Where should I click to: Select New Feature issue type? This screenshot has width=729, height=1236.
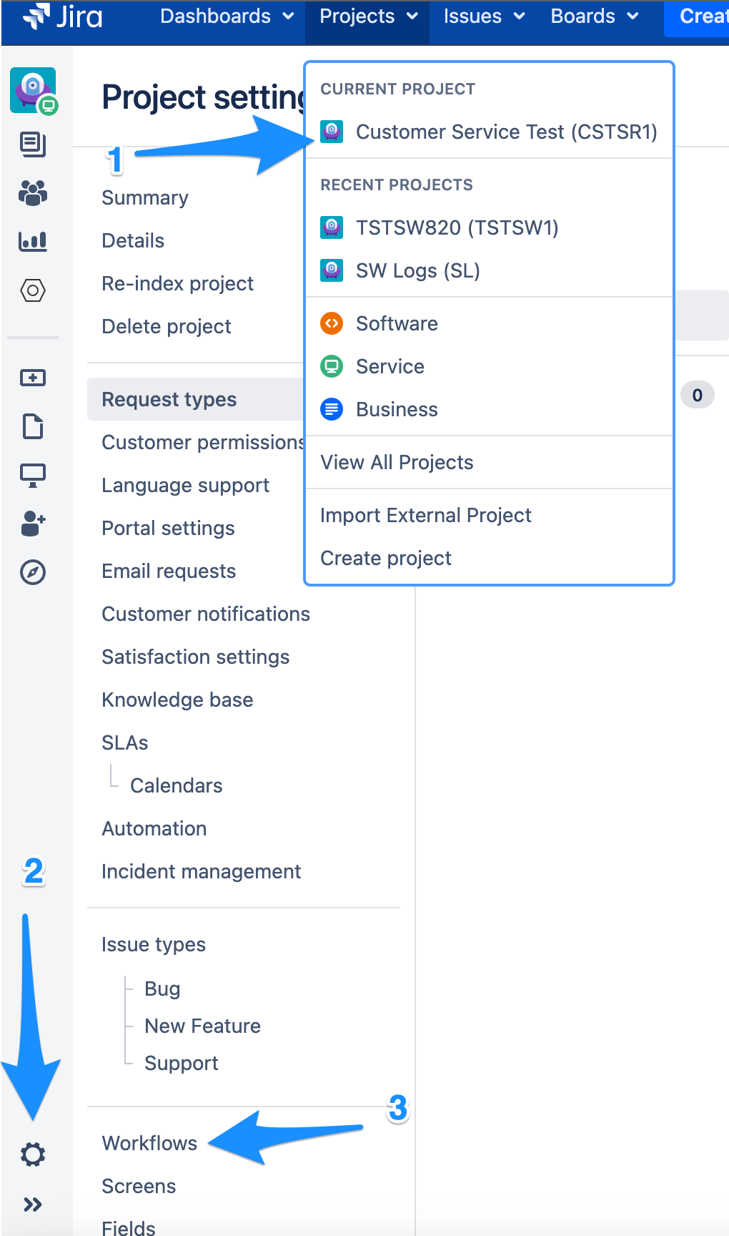click(202, 1026)
